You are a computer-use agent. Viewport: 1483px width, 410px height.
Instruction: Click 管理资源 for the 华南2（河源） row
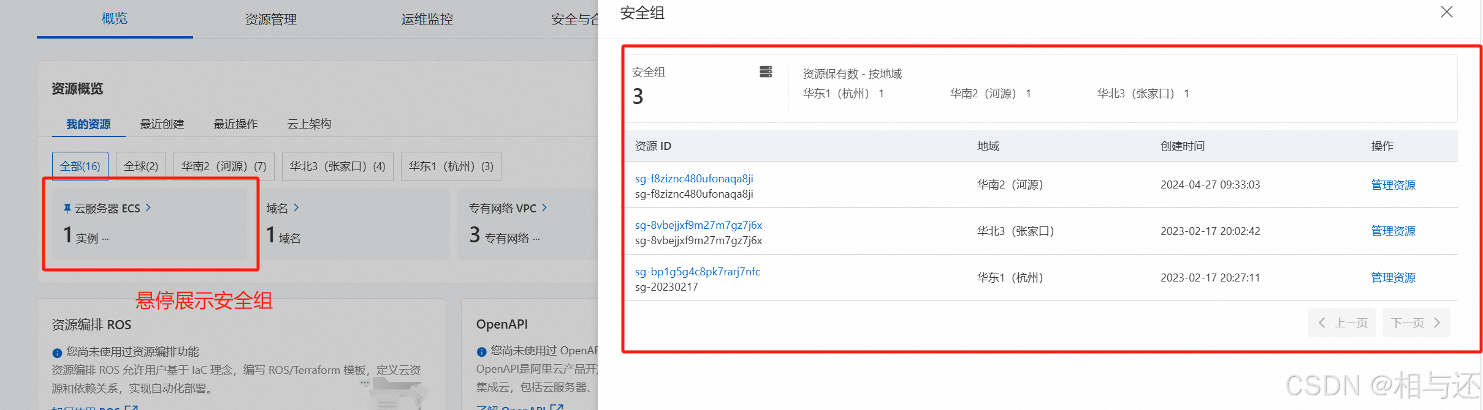1393,185
